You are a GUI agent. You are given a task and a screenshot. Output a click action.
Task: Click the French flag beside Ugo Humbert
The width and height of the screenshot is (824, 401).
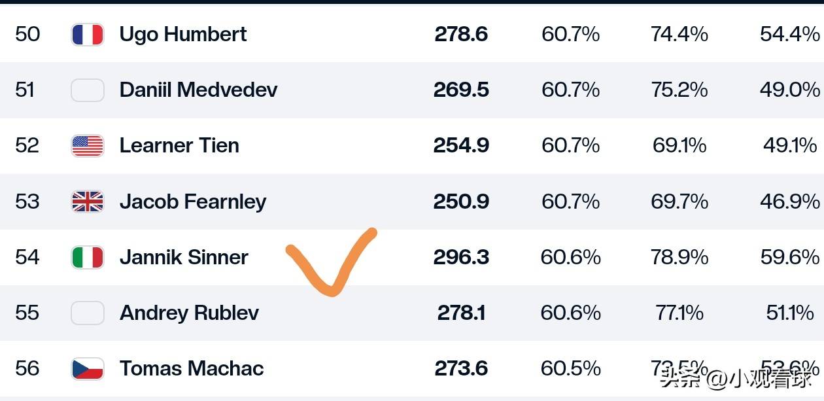(88, 34)
